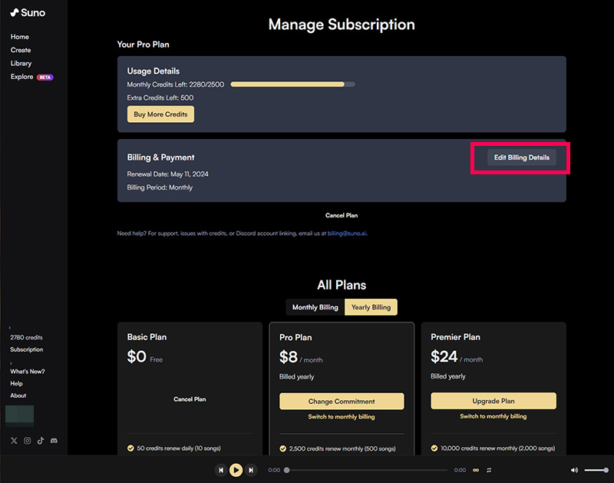The height and width of the screenshot is (483, 614).
Task: Click the $0 Free price in the Basic Plan card
Action: (x=145, y=357)
